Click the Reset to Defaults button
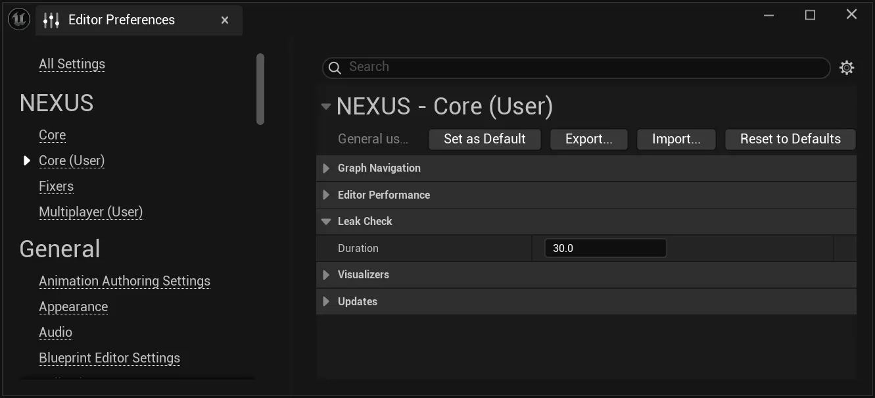875x398 pixels. coord(790,139)
